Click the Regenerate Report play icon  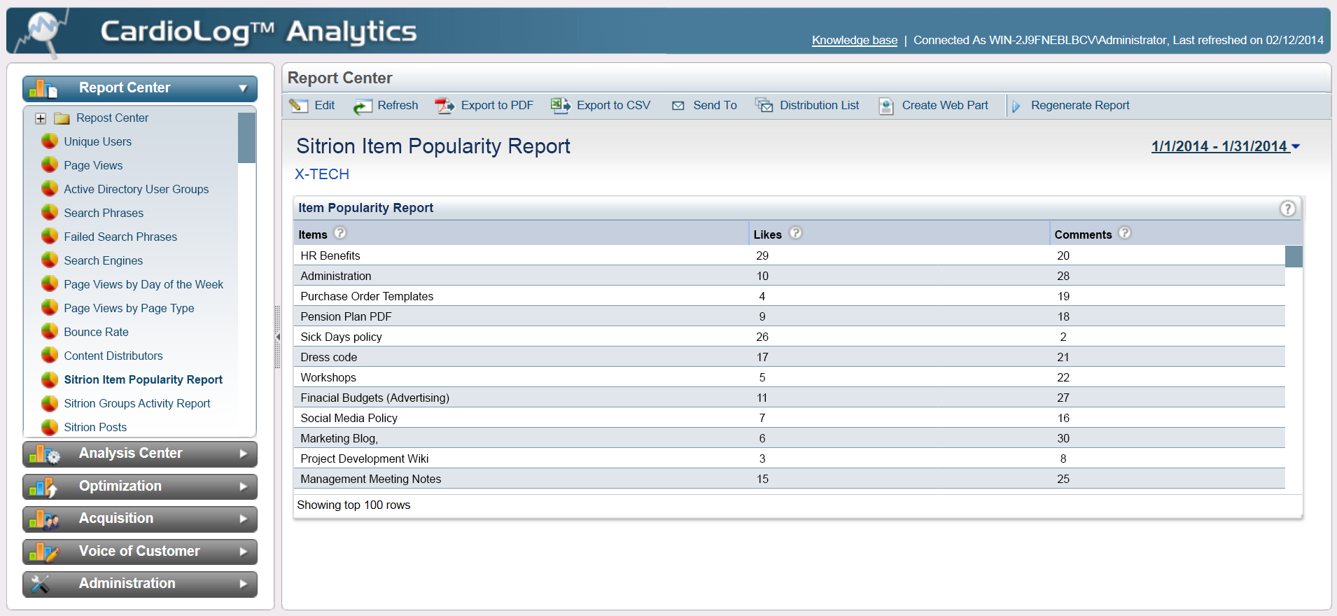pos(1016,106)
